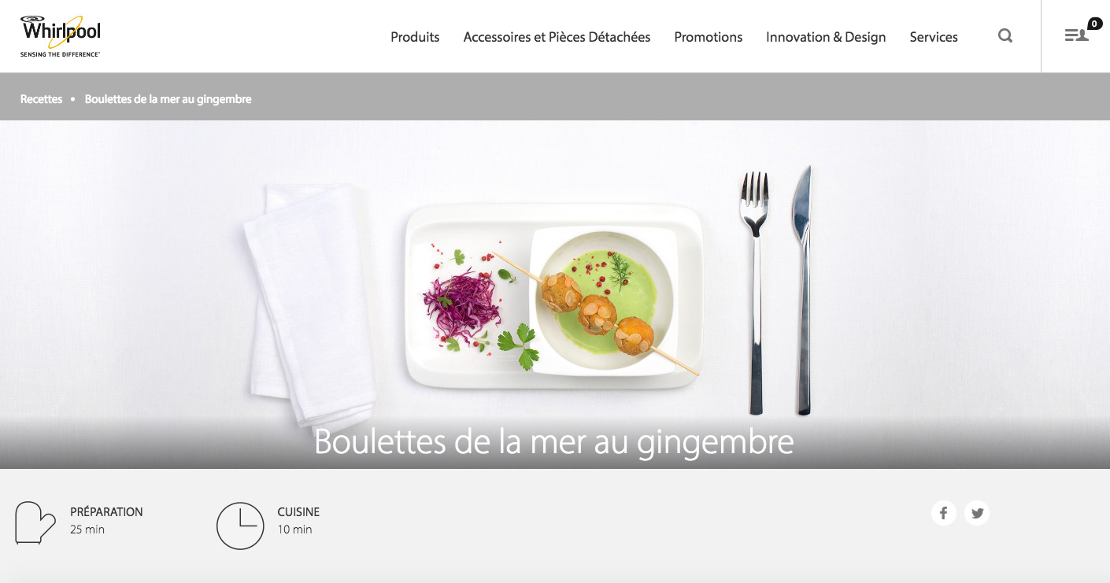Expand the Innovation & Design menu
Screen dimensions: 1110x583
826,37
